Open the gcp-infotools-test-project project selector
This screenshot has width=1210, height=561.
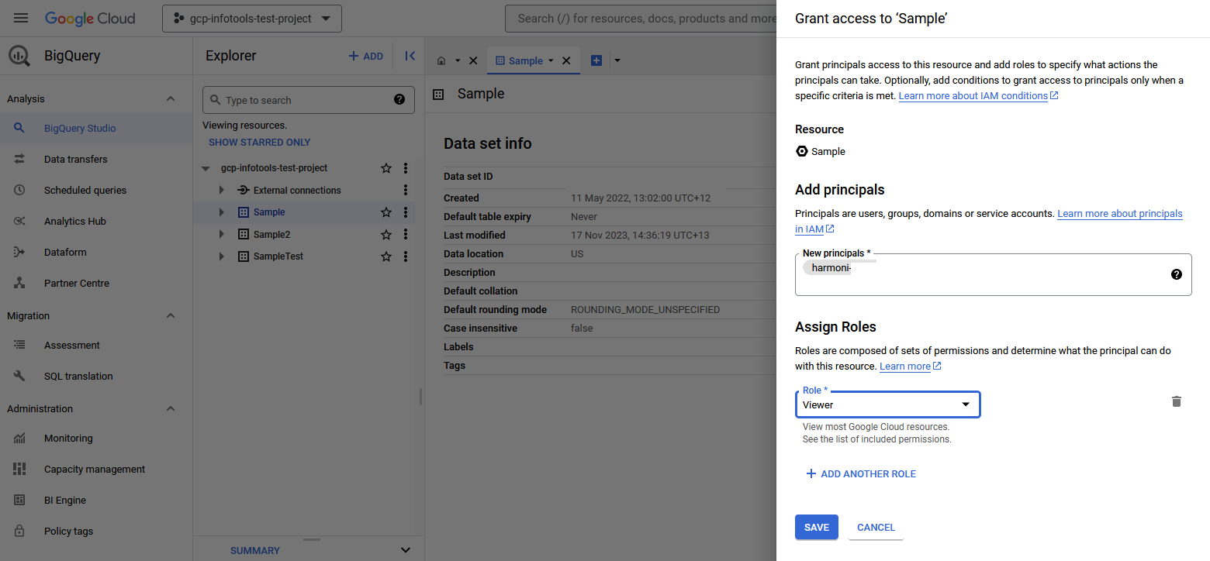252,19
